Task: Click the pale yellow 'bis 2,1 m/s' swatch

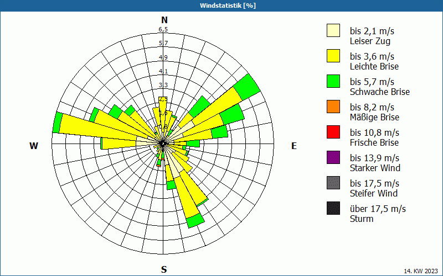Action: pyautogui.click(x=333, y=30)
